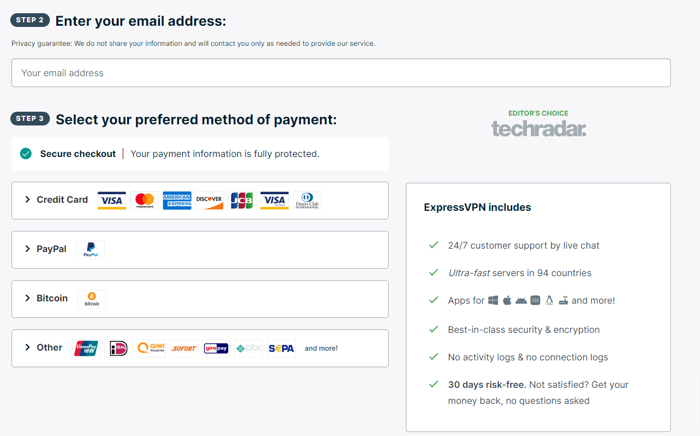The image size is (700, 436).
Task: Click the Bitcoin logo icon
Action: pos(92,299)
